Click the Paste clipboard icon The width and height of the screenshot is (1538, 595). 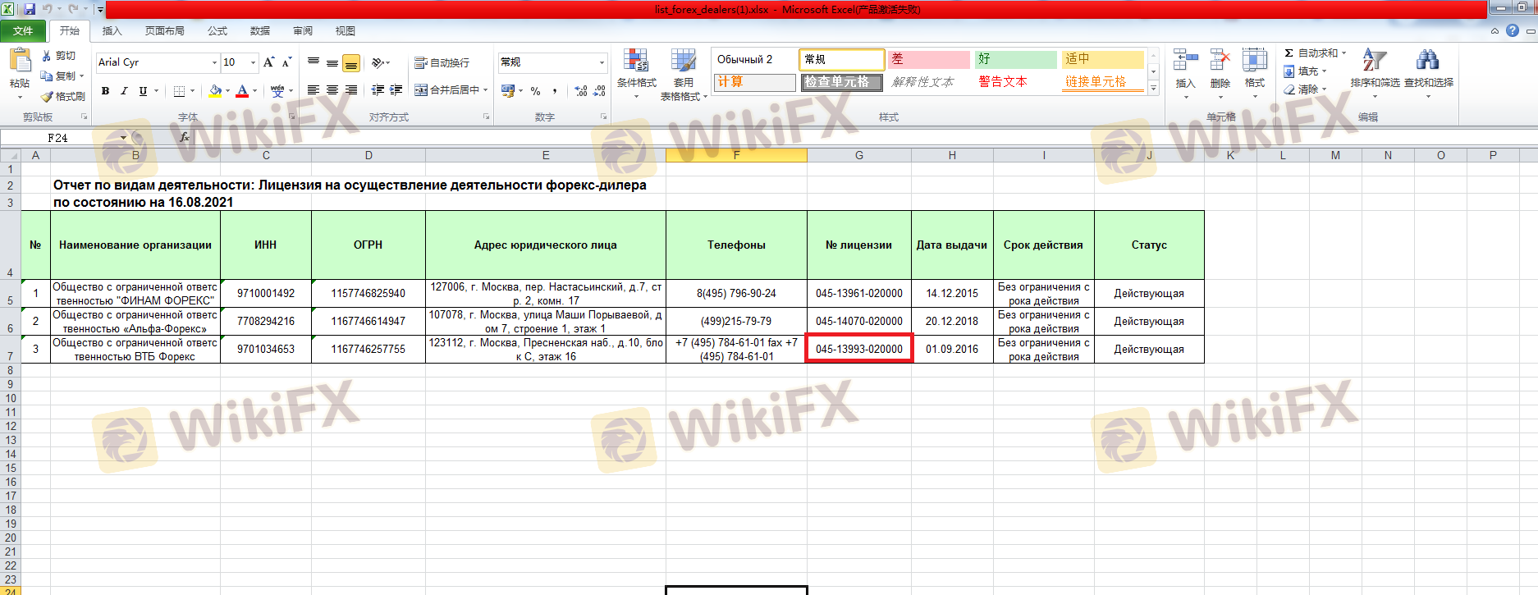[x=19, y=61]
